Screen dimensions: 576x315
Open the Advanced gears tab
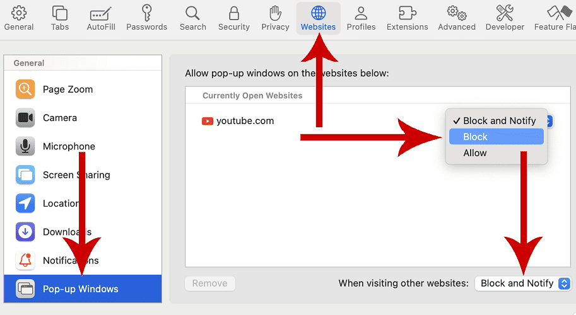[x=456, y=18]
